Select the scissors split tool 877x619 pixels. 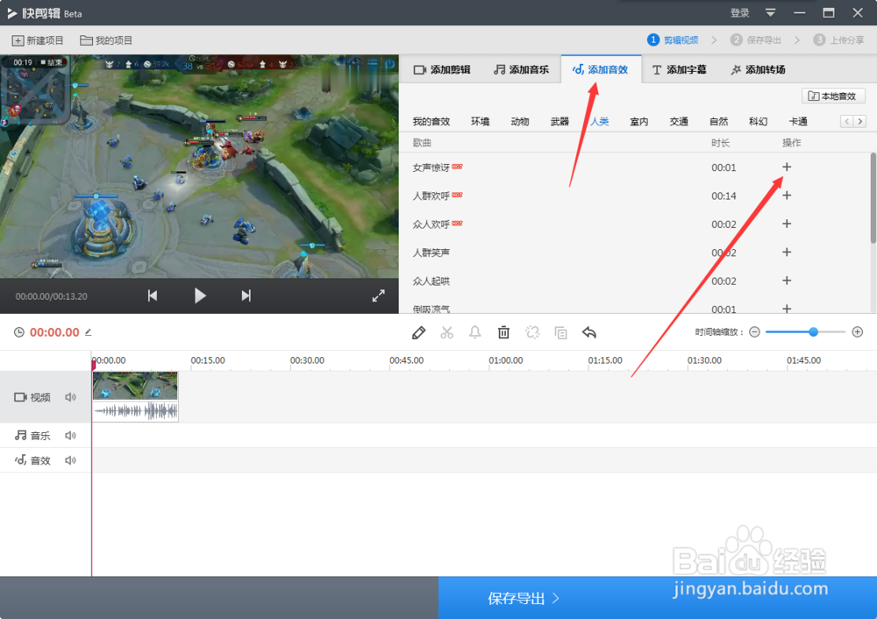447,332
